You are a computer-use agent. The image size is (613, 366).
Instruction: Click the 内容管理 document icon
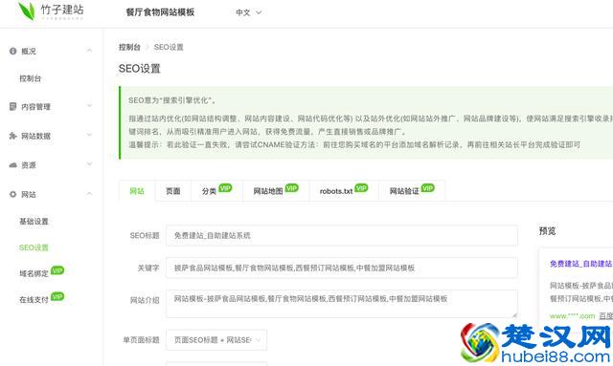[x=12, y=106]
